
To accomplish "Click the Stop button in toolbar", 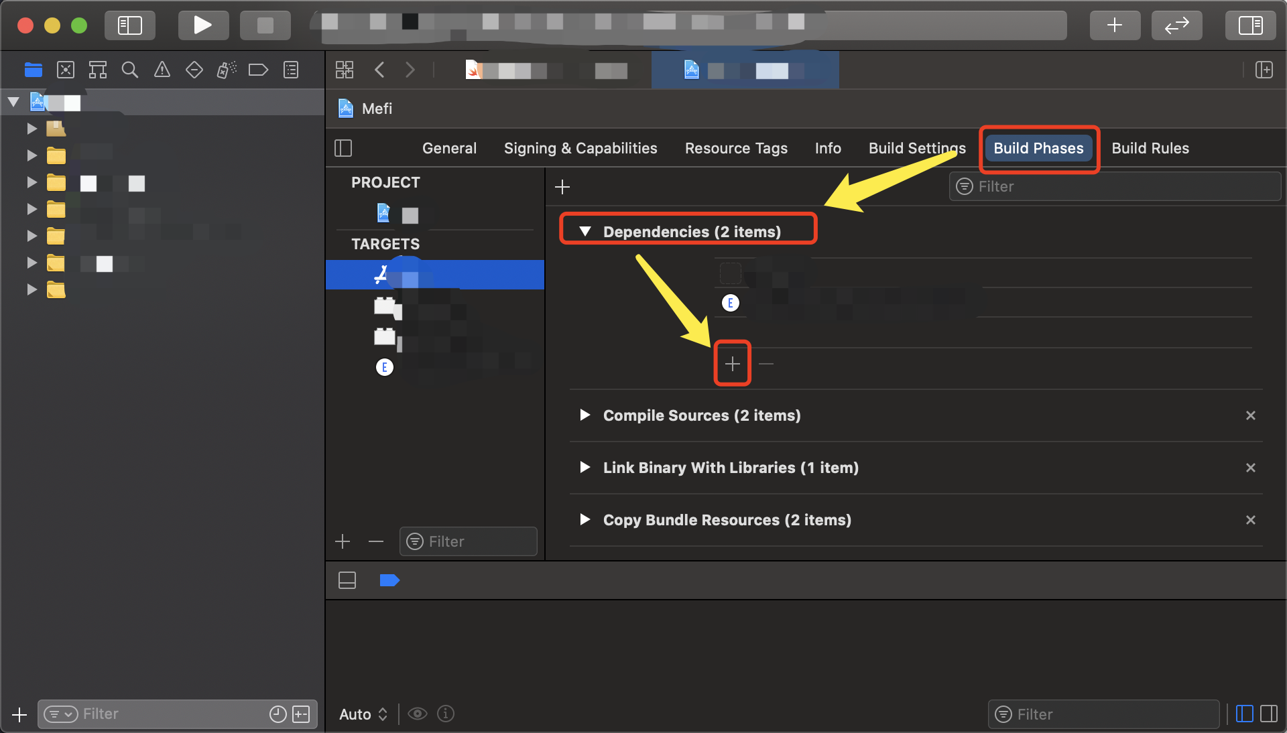I will (x=265, y=25).
